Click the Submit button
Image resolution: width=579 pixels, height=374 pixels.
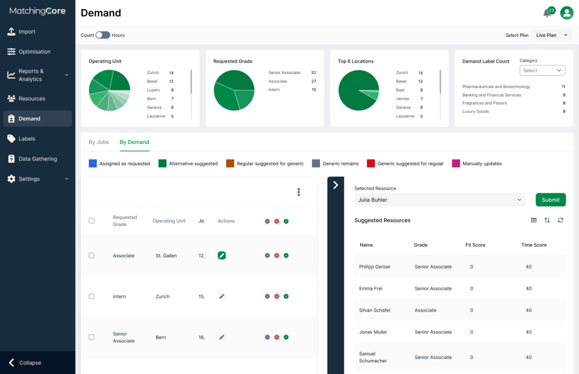click(x=551, y=200)
